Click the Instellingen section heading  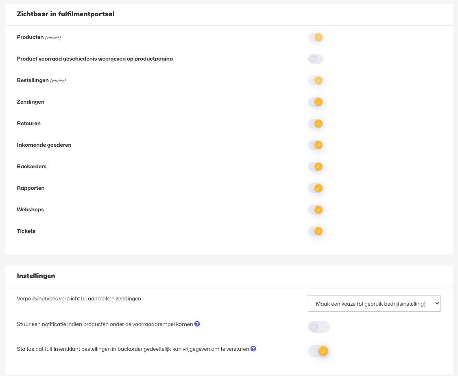click(36, 276)
